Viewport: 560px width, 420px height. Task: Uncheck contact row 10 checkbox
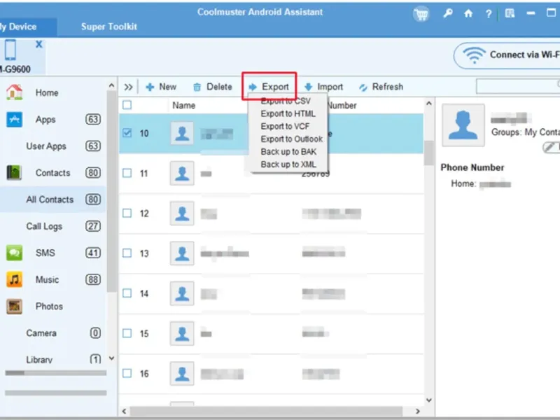point(127,133)
